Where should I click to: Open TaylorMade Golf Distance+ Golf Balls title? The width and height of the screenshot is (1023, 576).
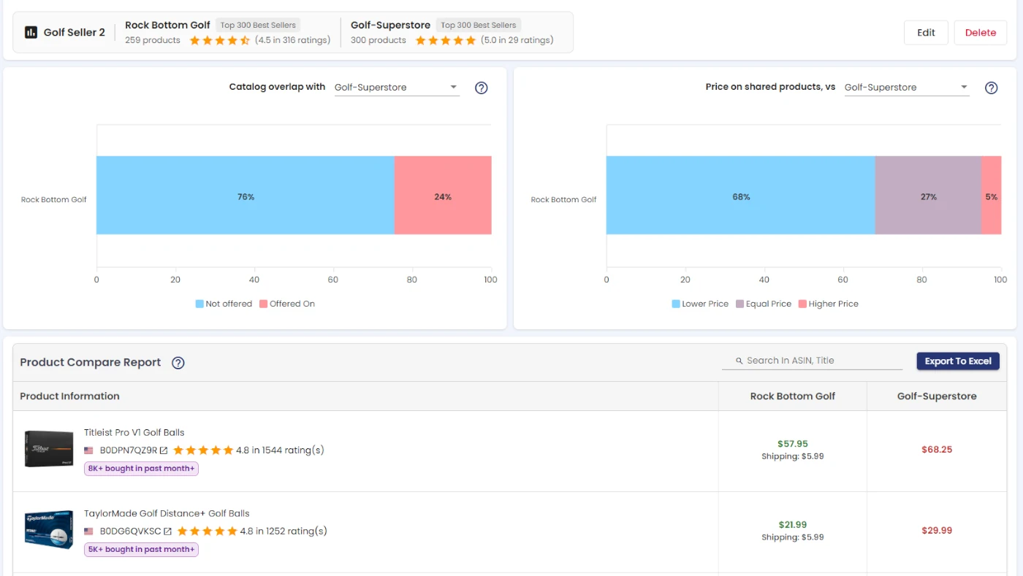(167, 514)
